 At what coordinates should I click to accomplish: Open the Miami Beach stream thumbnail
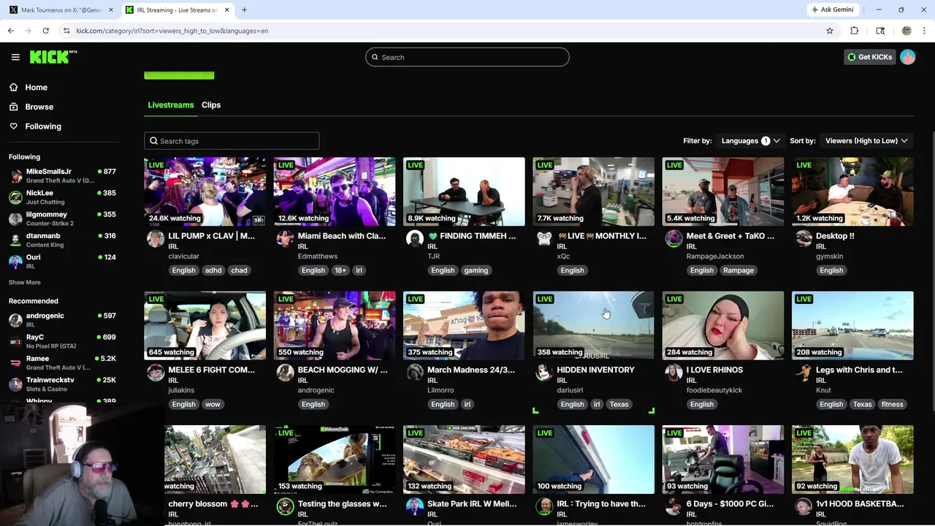(335, 191)
